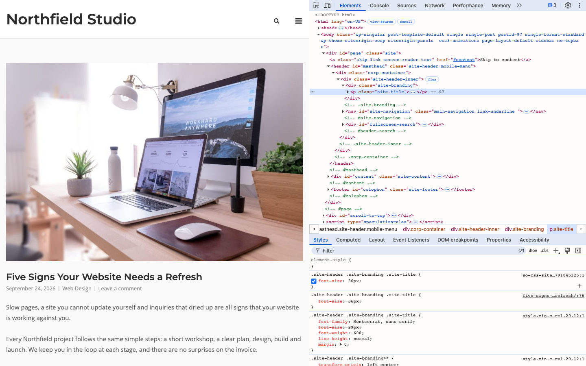Expand the margin shorthand triangle
The height and width of the screenshot is (366, 586).
click(x=341, y=344)
